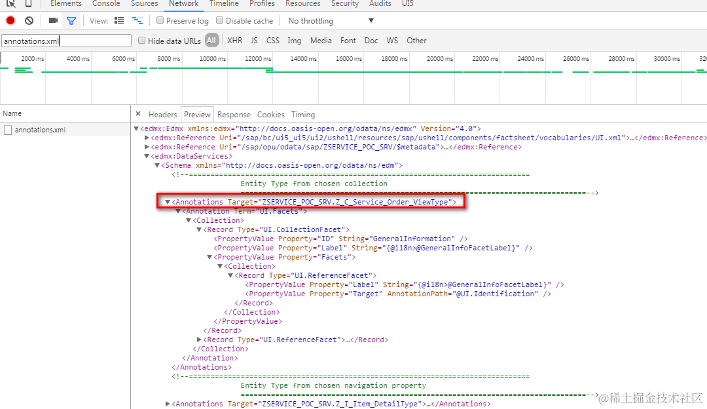Viewport: 707px width, 409px height.
Task: Filter requests by Other
Action: (x=416, y=41)
